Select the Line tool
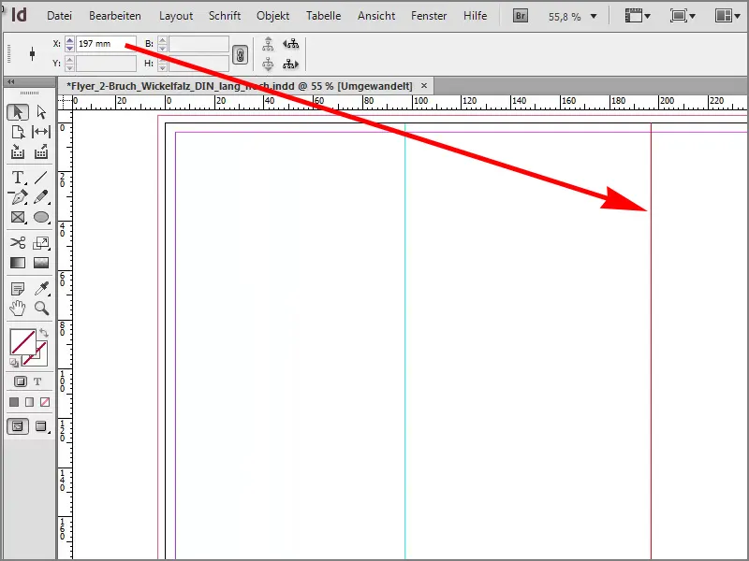Image resolution: width=749 pixels, height=561 pixels. (41, 178)
